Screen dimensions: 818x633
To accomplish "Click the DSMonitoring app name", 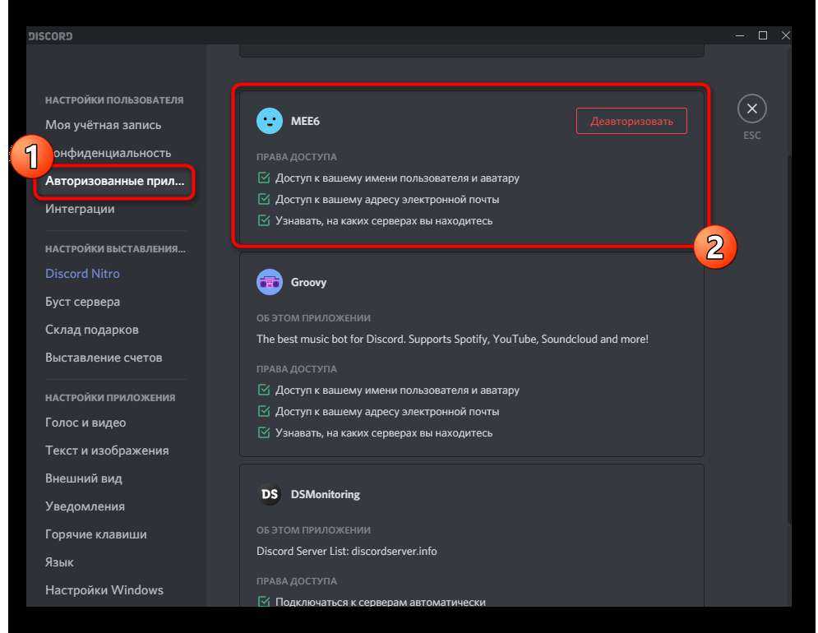I will [325, 494].
